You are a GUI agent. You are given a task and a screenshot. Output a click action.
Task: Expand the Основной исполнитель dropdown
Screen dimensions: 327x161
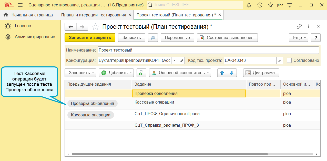pos(180,73)
